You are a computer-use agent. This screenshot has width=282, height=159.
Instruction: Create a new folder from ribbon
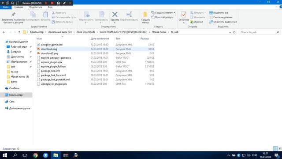click(x=145, y=18)
